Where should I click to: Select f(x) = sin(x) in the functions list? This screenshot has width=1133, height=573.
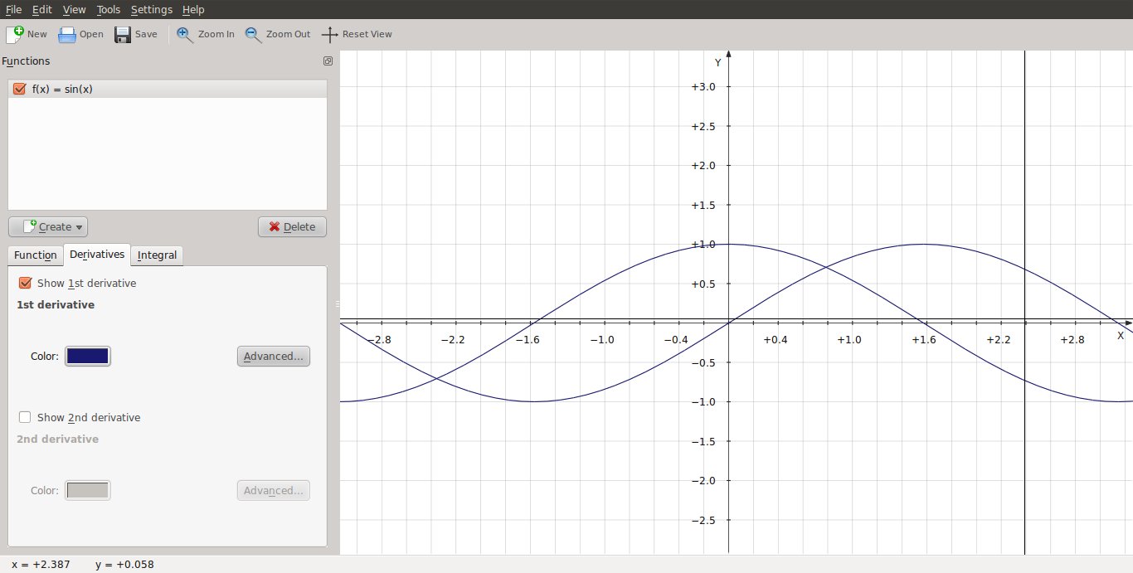pyautogui.click(x=62, y=89)
